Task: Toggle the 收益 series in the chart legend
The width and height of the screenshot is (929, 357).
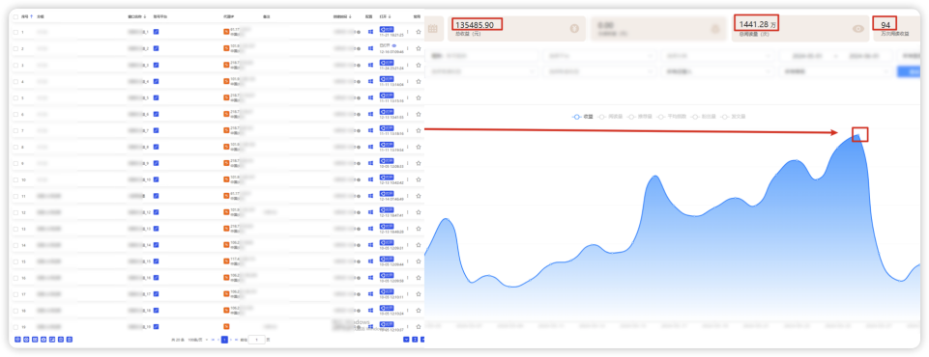Action: click(583, 117)
